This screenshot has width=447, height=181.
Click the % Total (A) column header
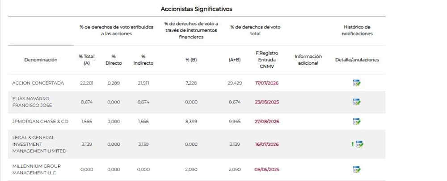[x=87, y=60]
